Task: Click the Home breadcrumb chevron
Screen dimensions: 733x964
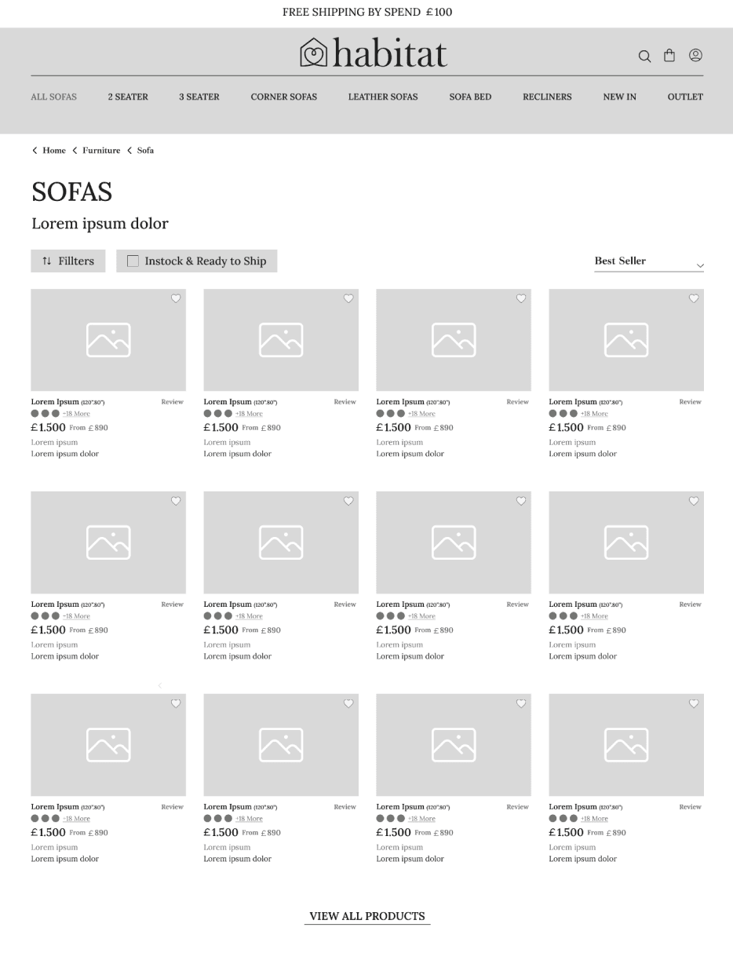Action: tap(35, 150)
